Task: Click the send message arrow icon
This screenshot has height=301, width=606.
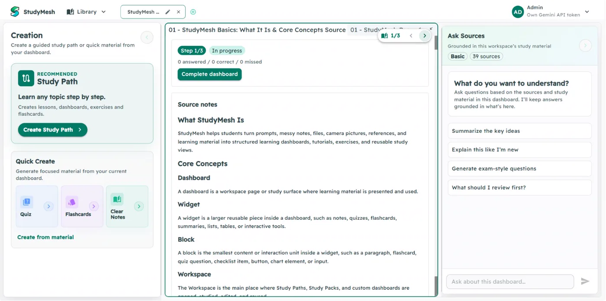Action: coord(585,282)
